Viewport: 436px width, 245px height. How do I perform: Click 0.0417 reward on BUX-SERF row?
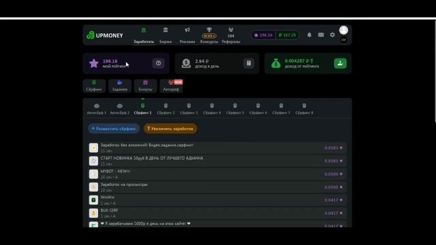pyautogui.click(x=333, y=213)
